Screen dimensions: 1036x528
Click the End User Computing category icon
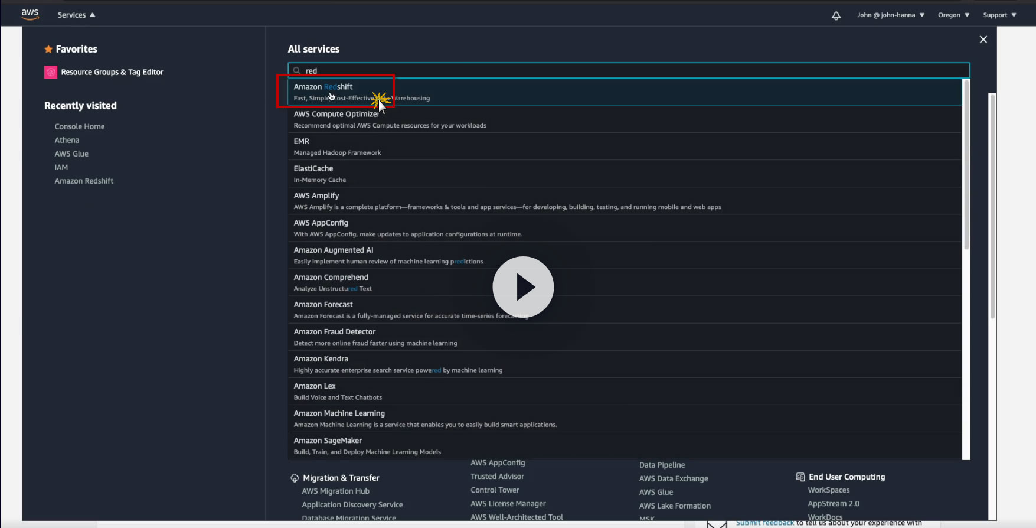coord(800,477)
